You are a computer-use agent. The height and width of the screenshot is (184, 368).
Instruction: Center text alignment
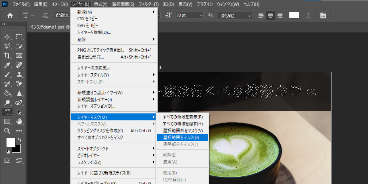pos(270,15)
